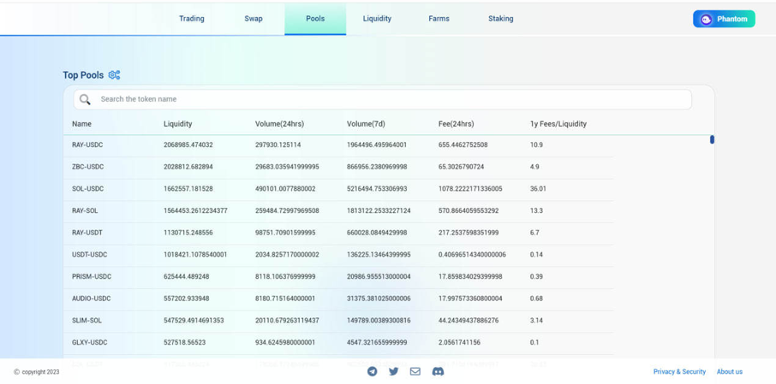Open the Swap tab
This screenshot has width=776, height=384.
coord(254,19)
